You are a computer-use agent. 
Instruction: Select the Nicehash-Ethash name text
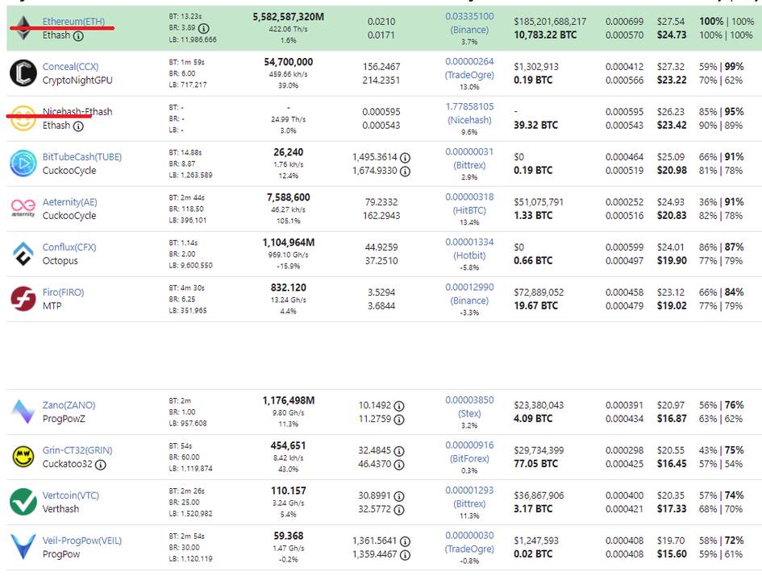point(77,112)
